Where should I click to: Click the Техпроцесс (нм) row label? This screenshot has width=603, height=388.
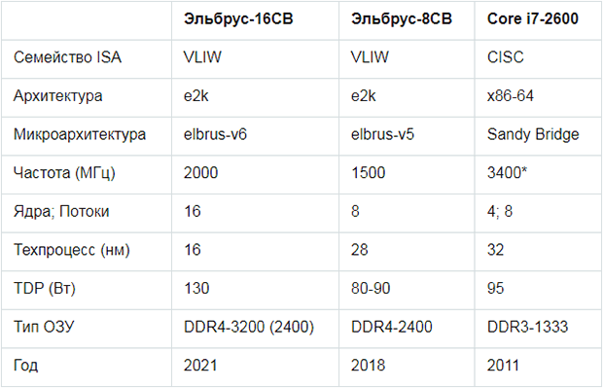coord(72,250)
